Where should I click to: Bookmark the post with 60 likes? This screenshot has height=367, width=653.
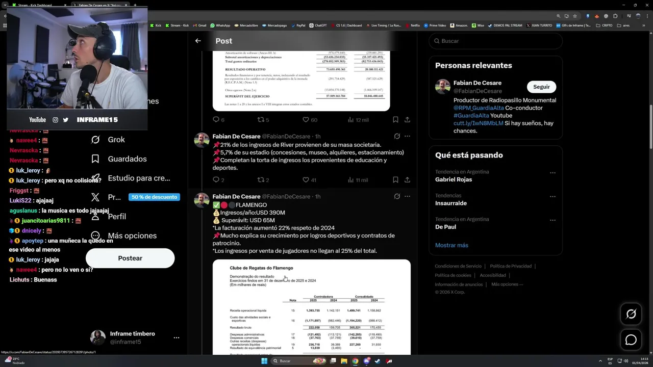point(395,120)
